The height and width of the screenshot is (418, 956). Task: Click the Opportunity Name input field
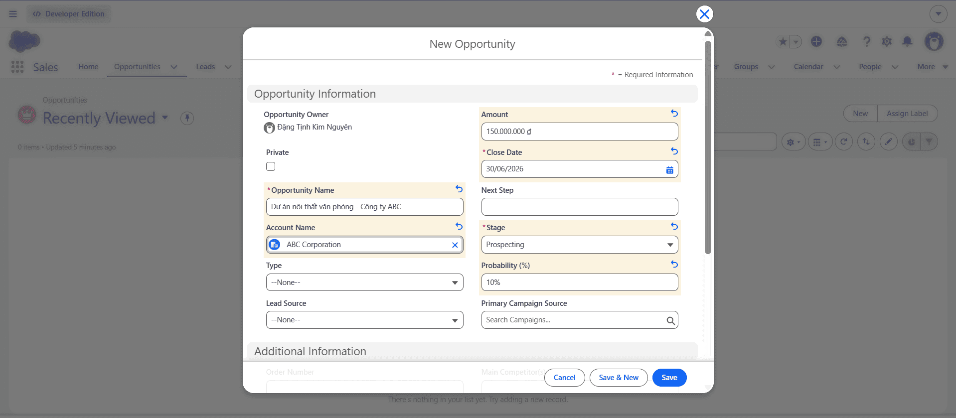364,207
